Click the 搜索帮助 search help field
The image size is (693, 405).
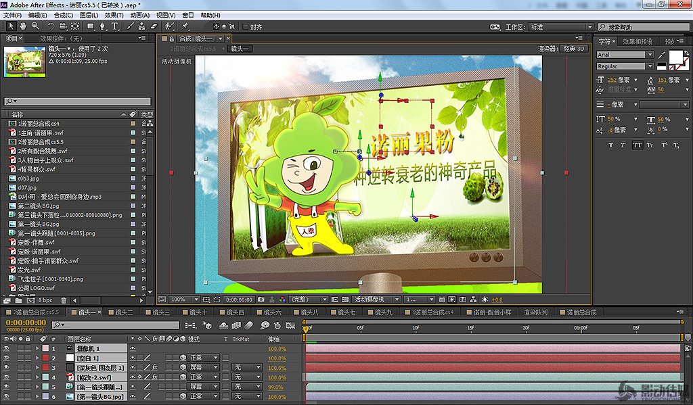pos(643,27)
